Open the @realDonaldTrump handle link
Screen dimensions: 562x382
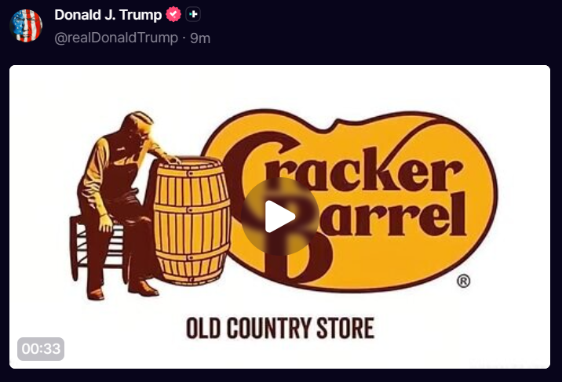pos(116,38)
